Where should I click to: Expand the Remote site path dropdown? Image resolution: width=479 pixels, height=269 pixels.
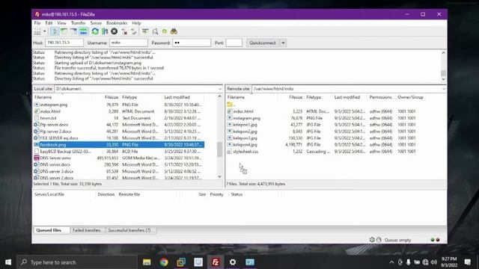[x=444, y=89]
